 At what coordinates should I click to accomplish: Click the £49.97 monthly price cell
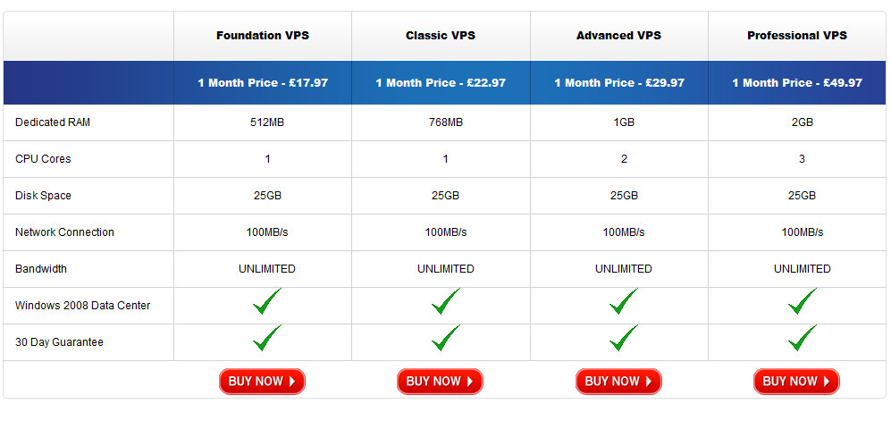[796, 83]
